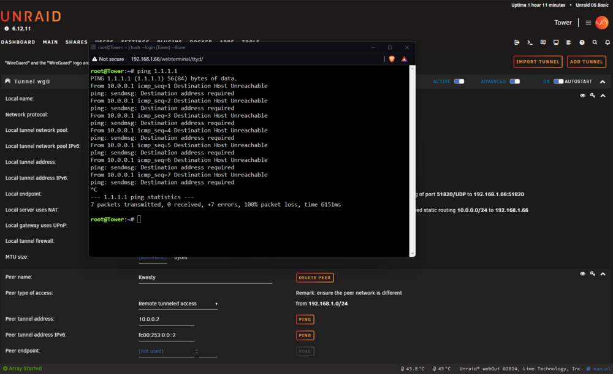This screenshot has width=613, height=374.
Task: Click the Peer tunnel address field 10.0.0.2
Action: tap(166, 319)
